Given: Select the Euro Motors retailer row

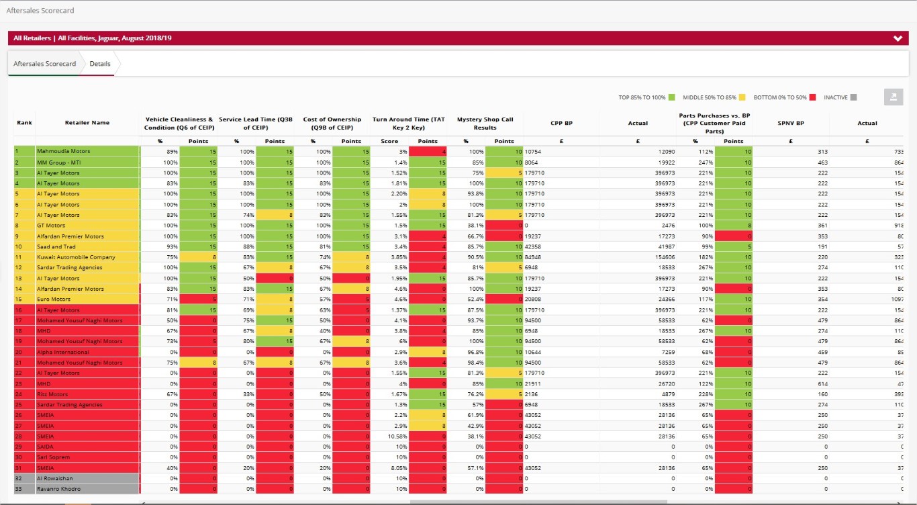Looking at the screenshot, I should point(54,300).
